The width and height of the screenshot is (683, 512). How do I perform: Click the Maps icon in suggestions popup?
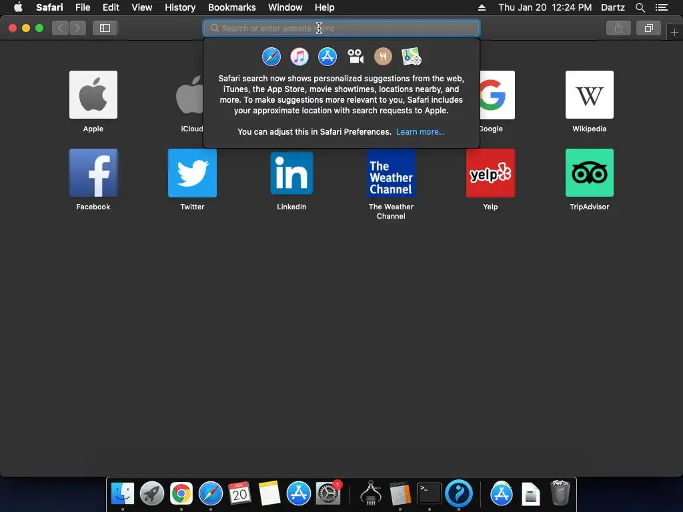(411, 57)
